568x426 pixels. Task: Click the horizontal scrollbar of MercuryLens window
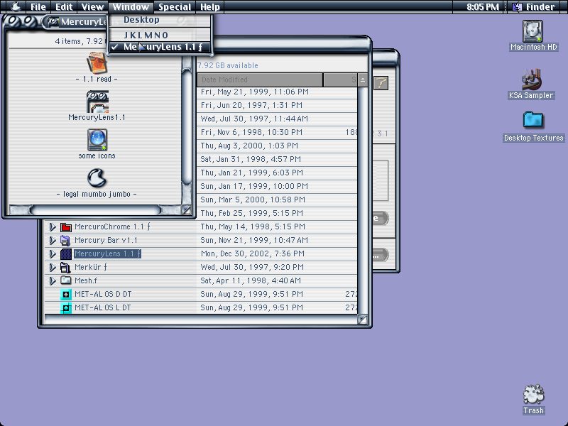[x=96, y=209]
